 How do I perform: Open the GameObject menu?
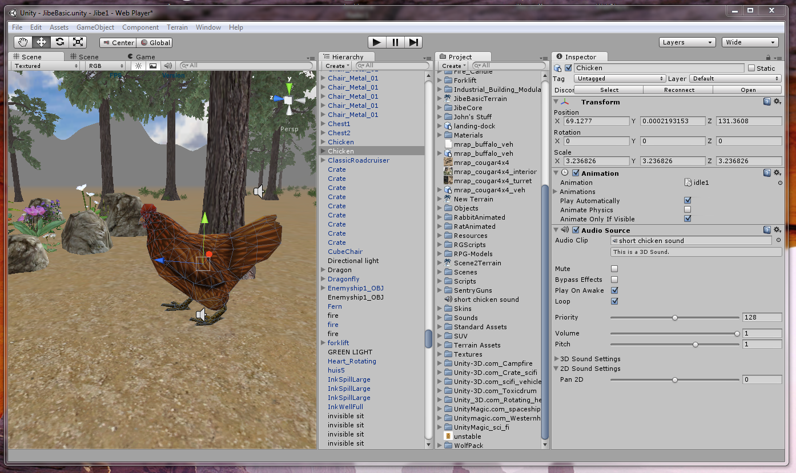[95, 27]
